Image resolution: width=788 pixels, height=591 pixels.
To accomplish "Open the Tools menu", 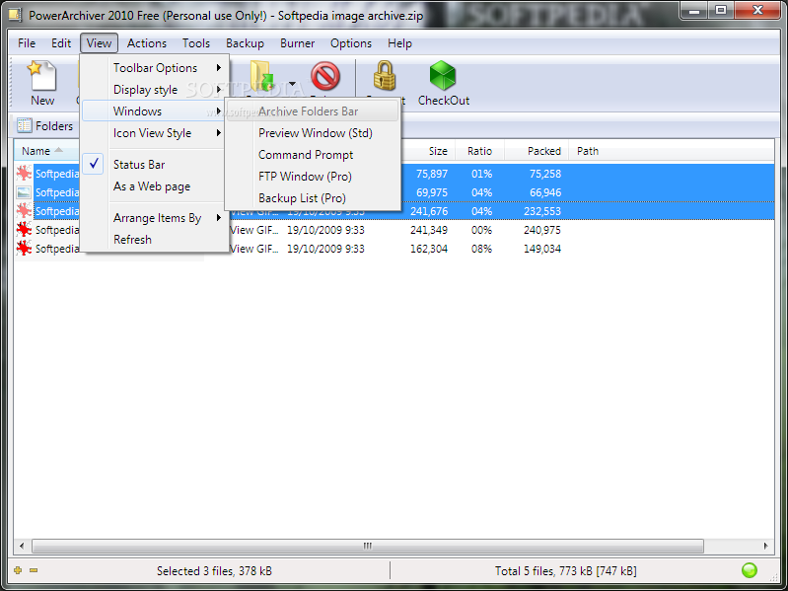I will click(196, 43).
